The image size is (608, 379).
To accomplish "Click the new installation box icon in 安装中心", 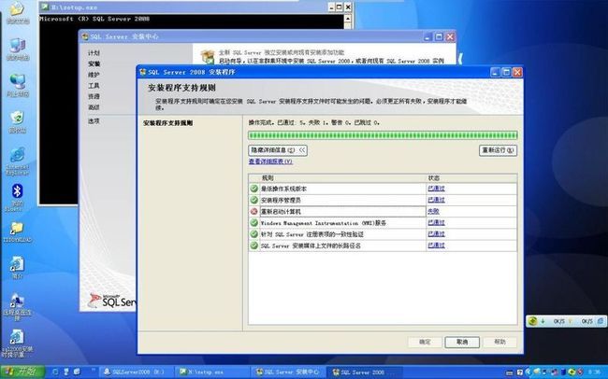I will click(x=208, y=57).
